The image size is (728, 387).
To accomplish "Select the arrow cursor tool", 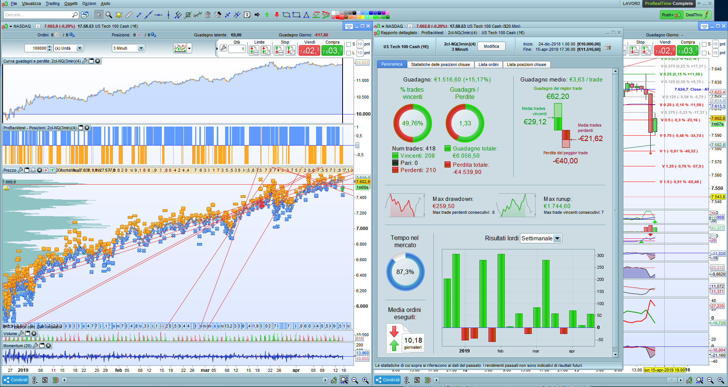I will click(99, 15).
